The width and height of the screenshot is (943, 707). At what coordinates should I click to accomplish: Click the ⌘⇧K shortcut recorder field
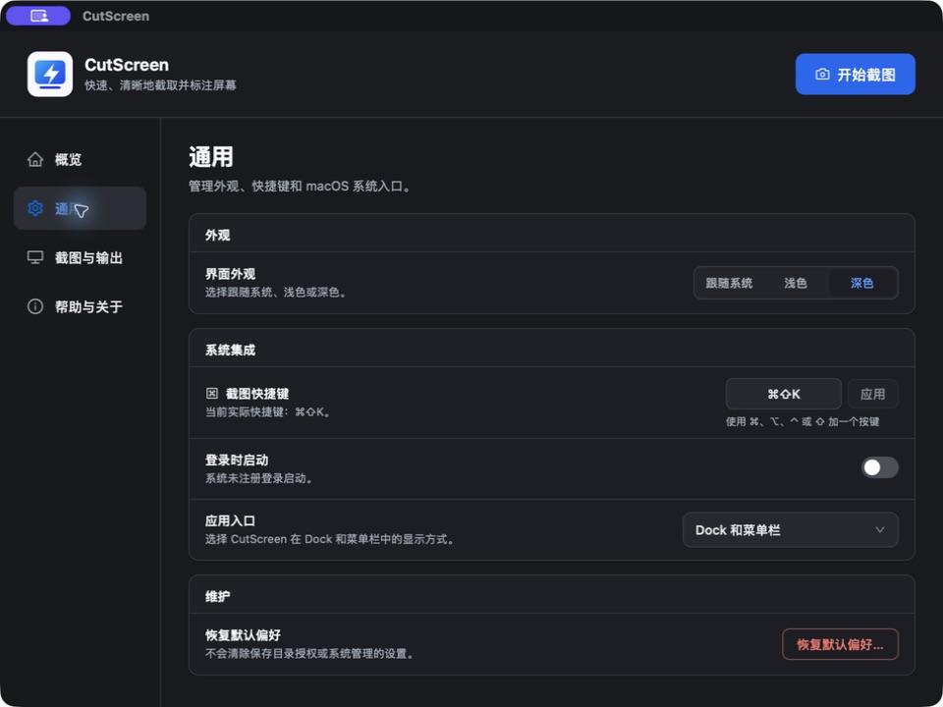coord(784,394)
